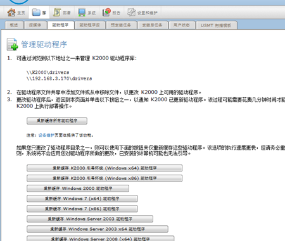Click the Reports (报告) menu label

coord(117,13)
